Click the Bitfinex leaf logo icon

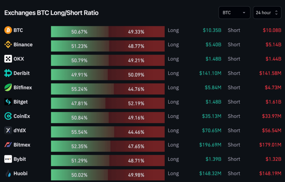tap(8, 87)
